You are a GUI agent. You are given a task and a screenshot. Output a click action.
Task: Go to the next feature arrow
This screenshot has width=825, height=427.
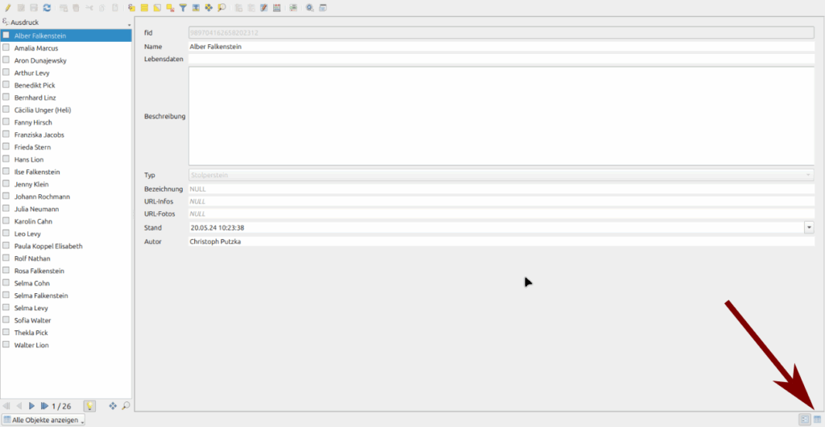tap(32, 406)
